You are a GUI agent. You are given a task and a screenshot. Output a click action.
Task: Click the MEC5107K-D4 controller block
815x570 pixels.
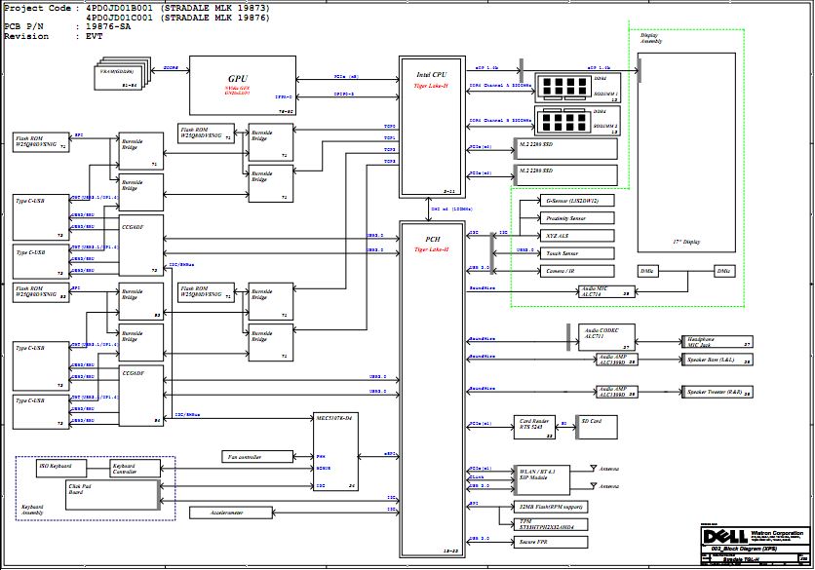click(x=335, y=452)
